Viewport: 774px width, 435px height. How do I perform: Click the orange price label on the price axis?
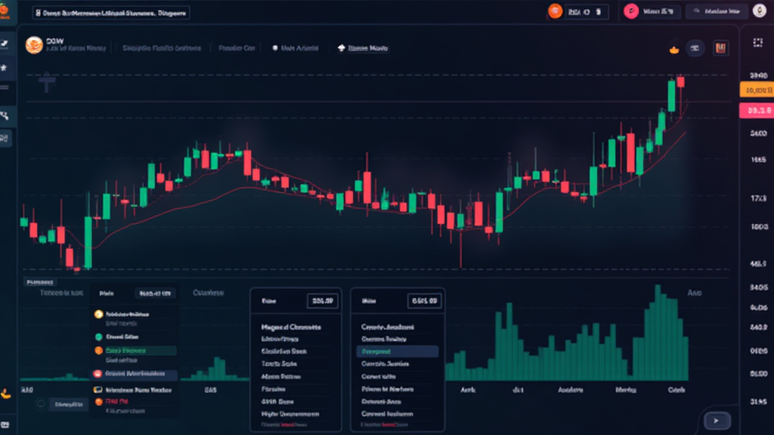757,90
